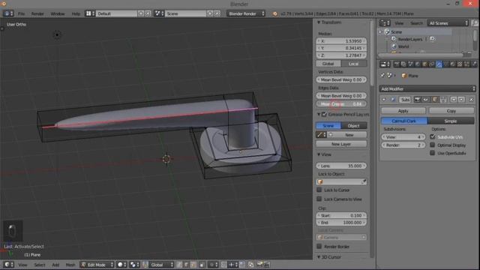Open the Info editor type selector
This screenshot has width=480, height=270.
(8, 13)
